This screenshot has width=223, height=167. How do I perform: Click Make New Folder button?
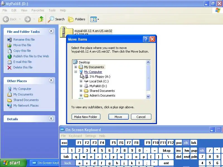(x=86, y=117)
